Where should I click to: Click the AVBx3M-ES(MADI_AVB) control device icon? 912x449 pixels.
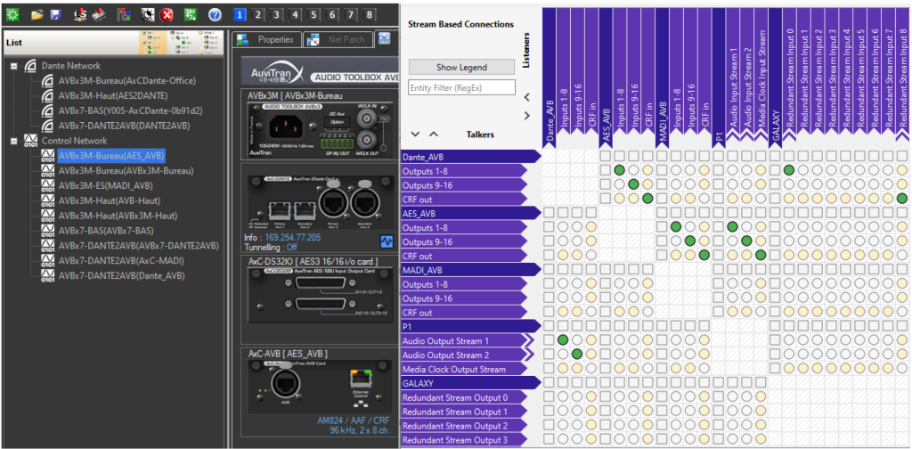coord(48,185)
